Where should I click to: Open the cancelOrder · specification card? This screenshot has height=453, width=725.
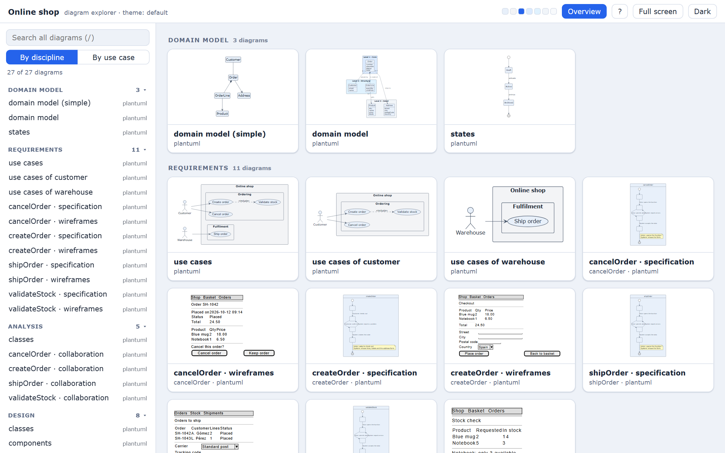click(648, 229)
